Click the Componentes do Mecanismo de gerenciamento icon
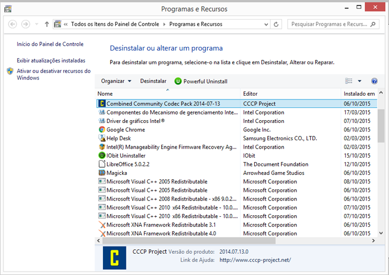 click(x=102, y=112)
